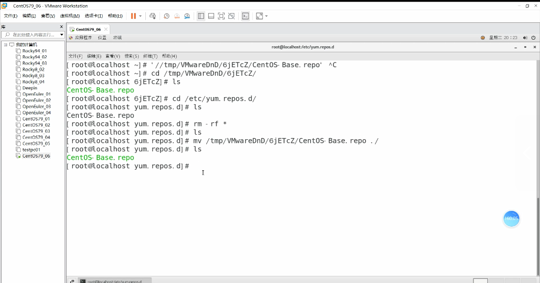Toggle Unity mode icon
Image resolution: width=540 pixels, height=283 pixels.
[x=232, y=16]
